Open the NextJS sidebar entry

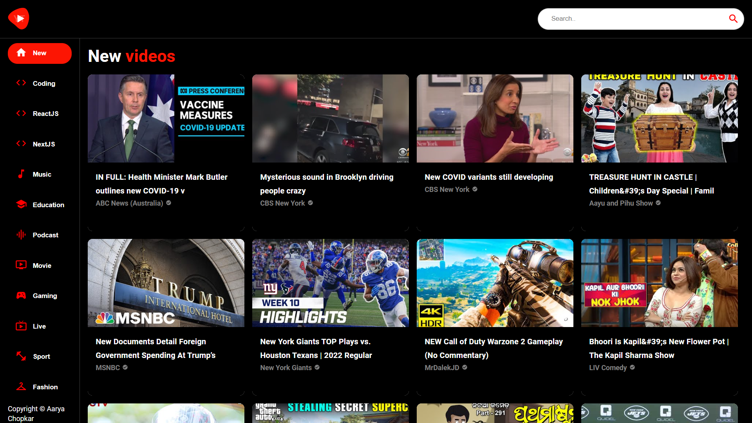(x=43, y=144)
